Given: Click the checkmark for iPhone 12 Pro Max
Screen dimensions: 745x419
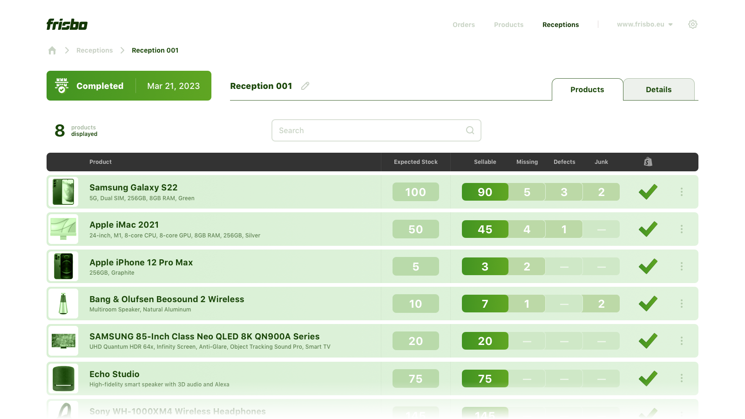Looking at the screenshot, I should 648,266.
